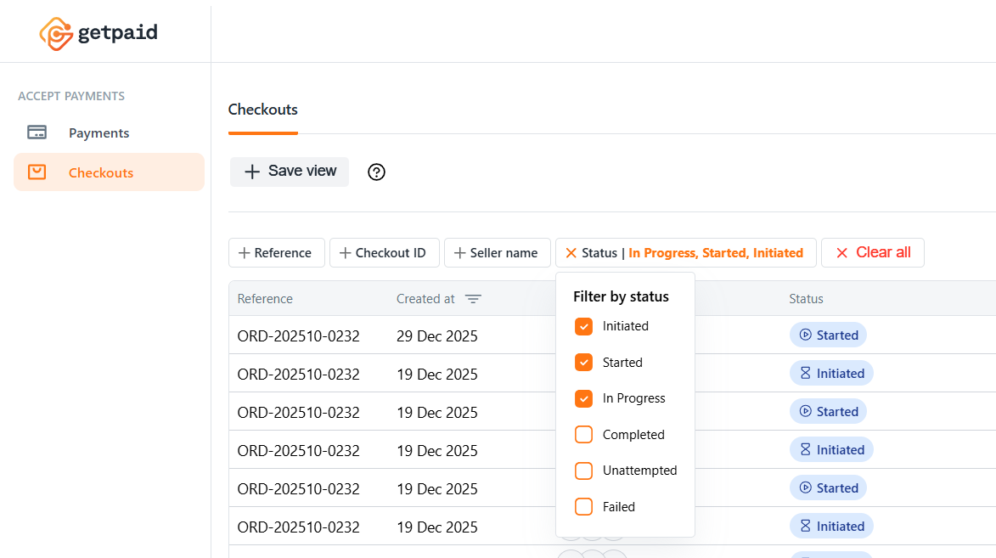Switch to the Checkouts tab

coord(262,110)
